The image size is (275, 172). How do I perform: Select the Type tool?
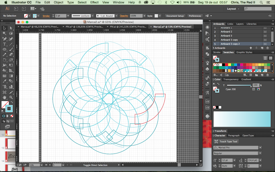(4, 44)
